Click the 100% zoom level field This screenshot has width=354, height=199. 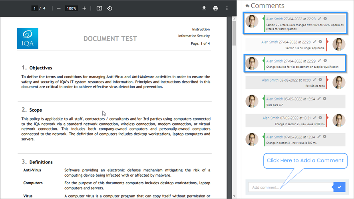72,8
